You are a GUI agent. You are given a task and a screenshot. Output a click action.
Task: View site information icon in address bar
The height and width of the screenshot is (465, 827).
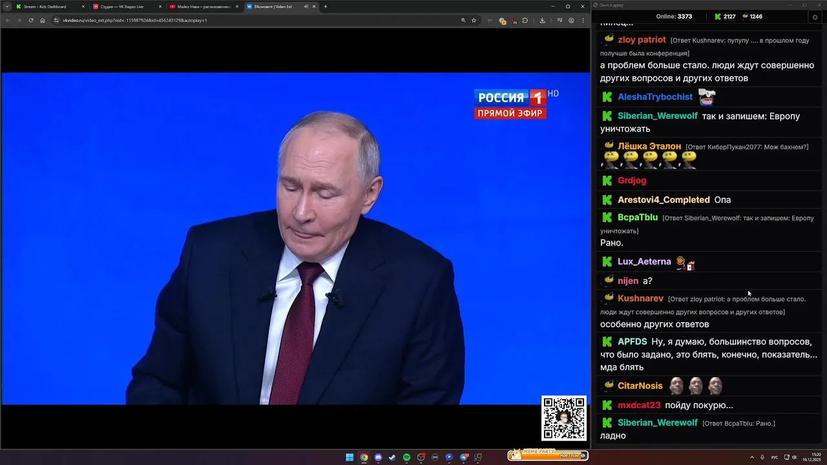56,20
